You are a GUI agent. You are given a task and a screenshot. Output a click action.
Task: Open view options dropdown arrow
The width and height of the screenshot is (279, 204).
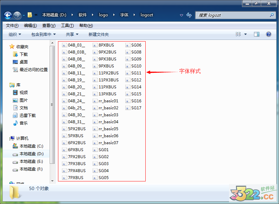[246, 34]
